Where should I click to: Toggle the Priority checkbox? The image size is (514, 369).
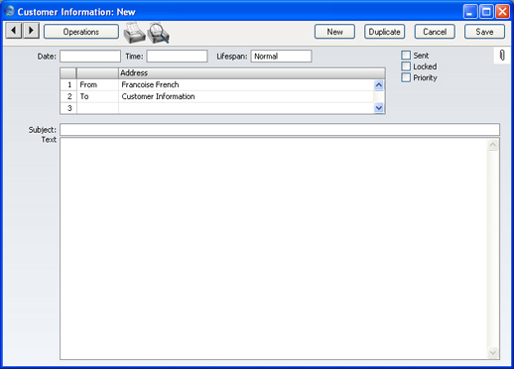point(406,77)
